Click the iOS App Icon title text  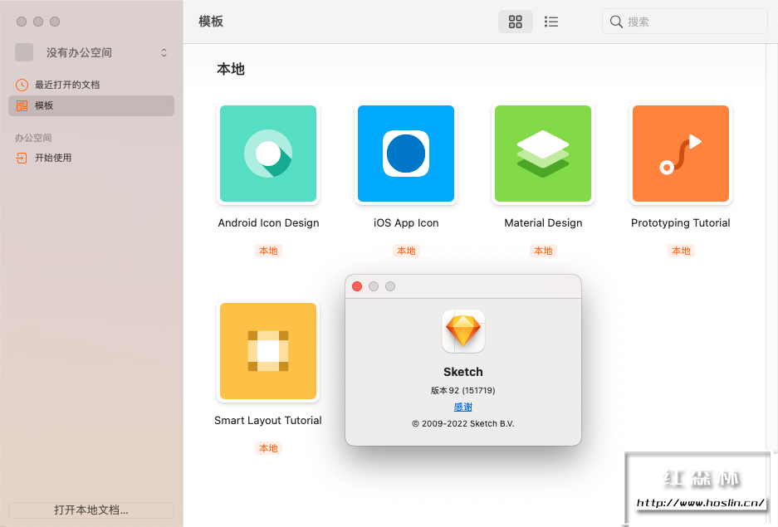coord(406,223)
